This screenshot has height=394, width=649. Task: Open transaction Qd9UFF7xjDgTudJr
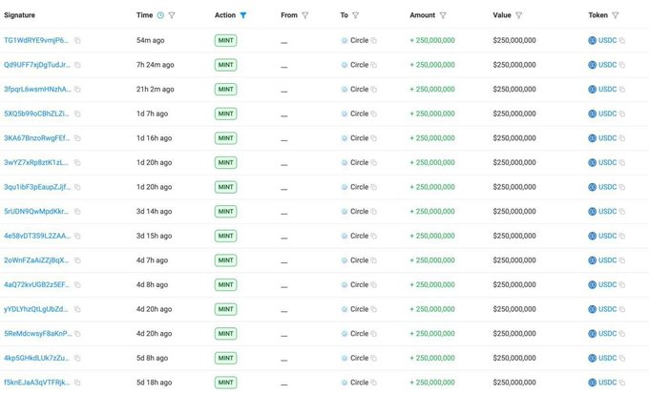click(37, 65)
